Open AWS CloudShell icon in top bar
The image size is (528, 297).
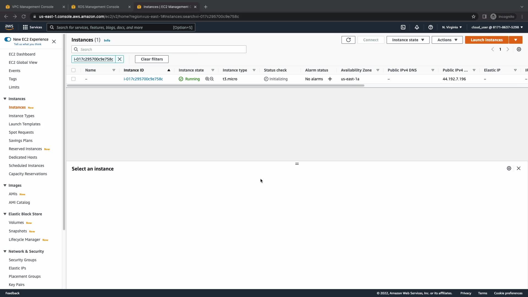coord(403,27)
